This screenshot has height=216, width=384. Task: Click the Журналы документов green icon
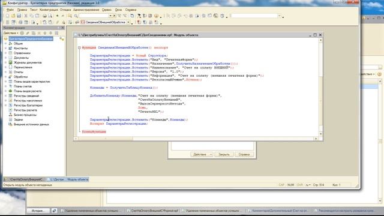click(10, 62)
